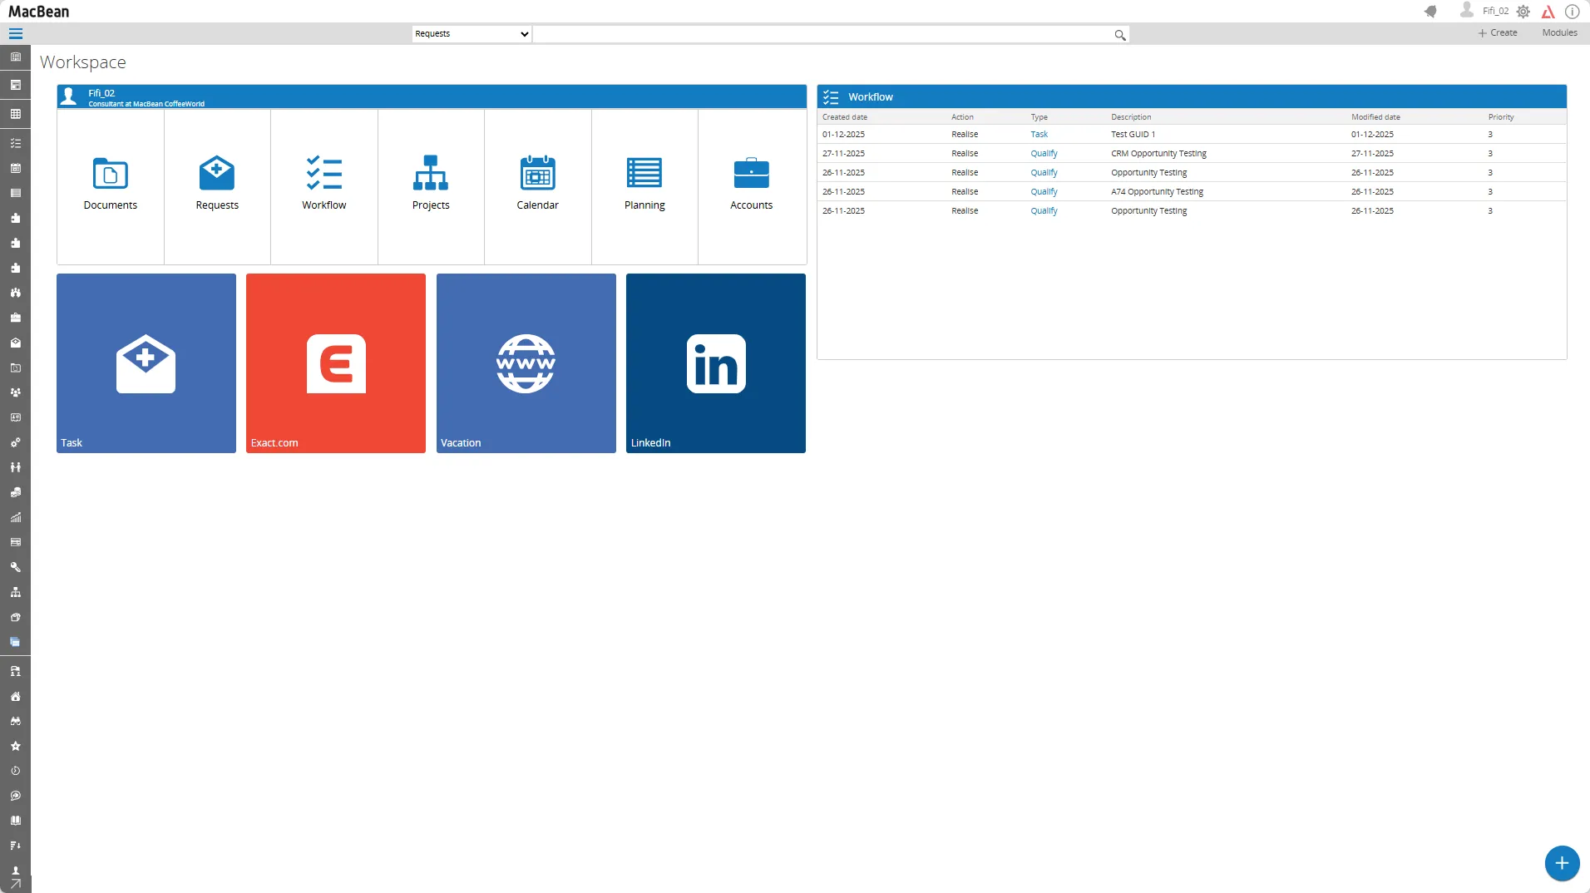The width and height of the screenshot is (1590, 893).
Task: Click the search magnifier icon
Action: 1120,35
